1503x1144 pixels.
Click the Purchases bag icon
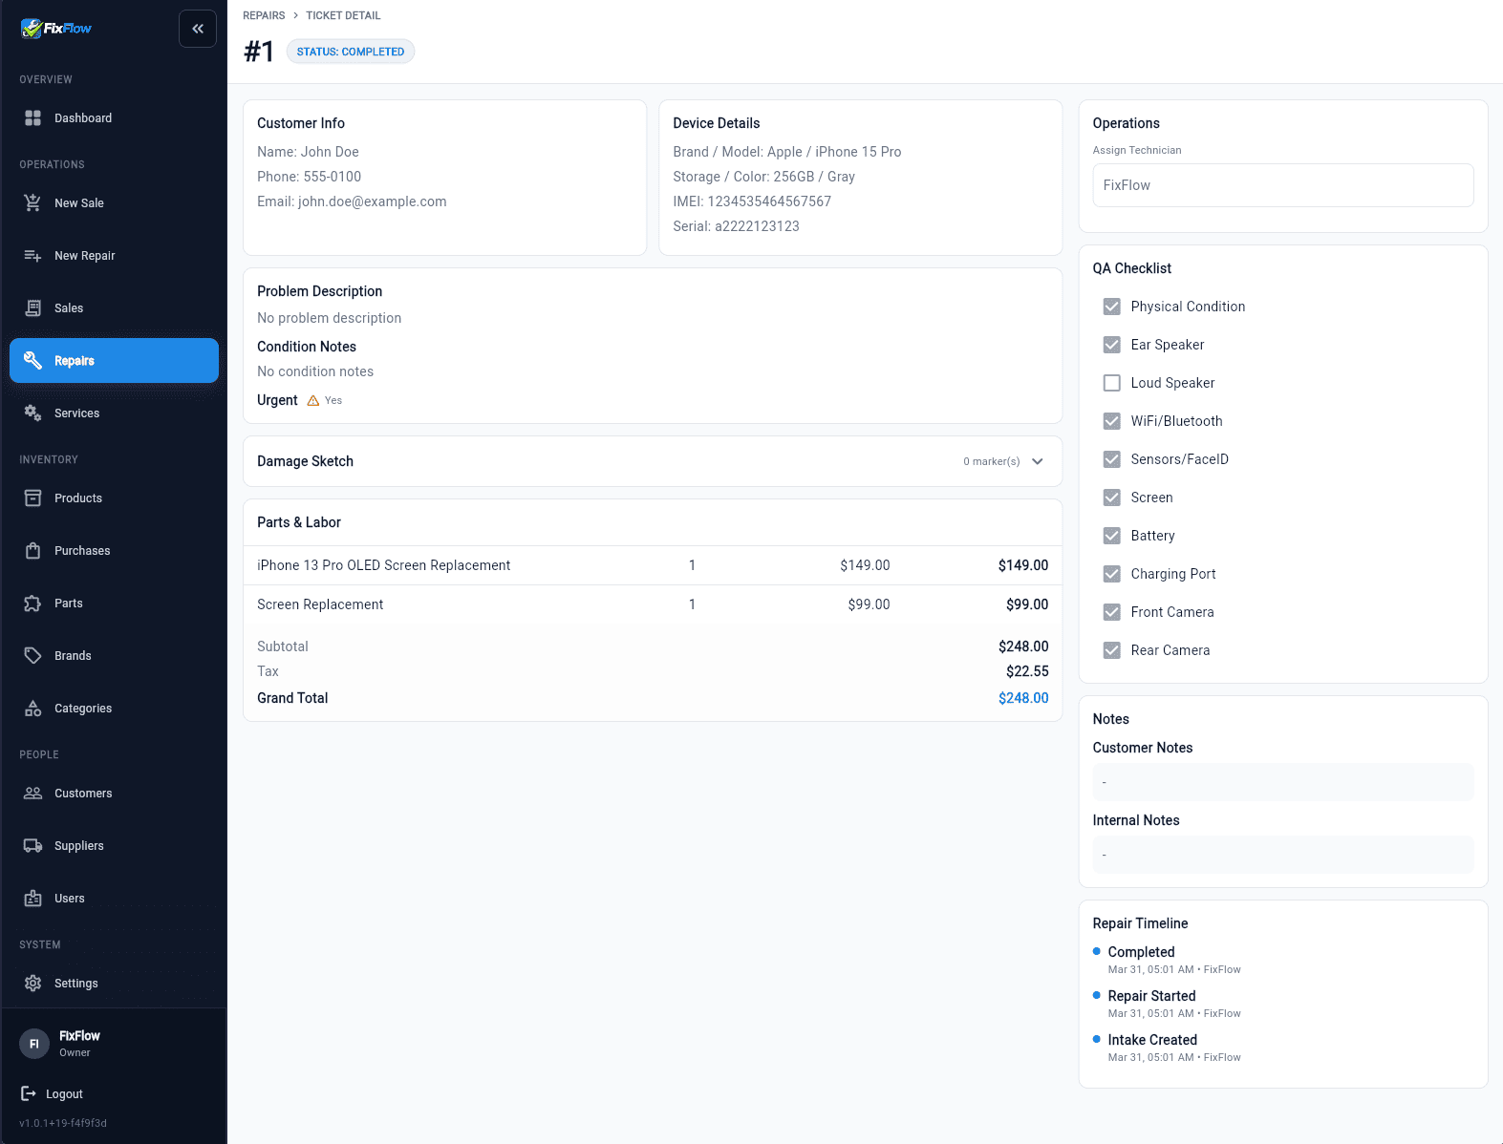(32, 550)
